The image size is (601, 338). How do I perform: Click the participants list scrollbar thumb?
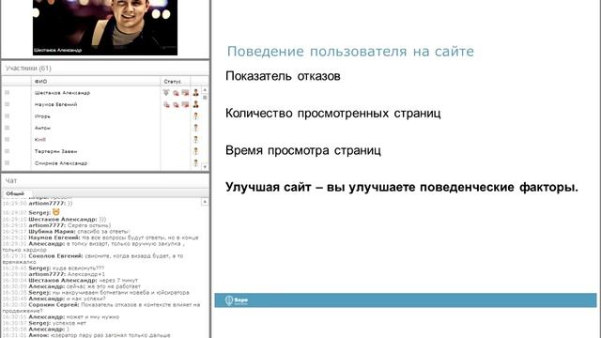(205, 98)
